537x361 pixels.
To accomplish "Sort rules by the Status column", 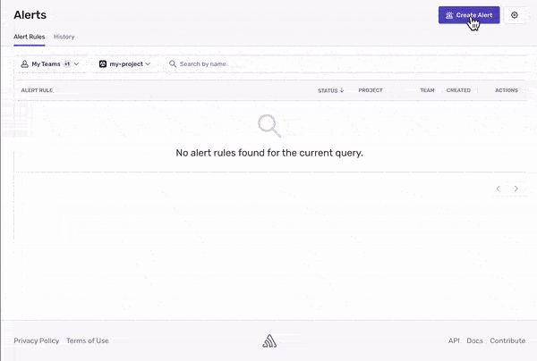I will click(330, 90).
